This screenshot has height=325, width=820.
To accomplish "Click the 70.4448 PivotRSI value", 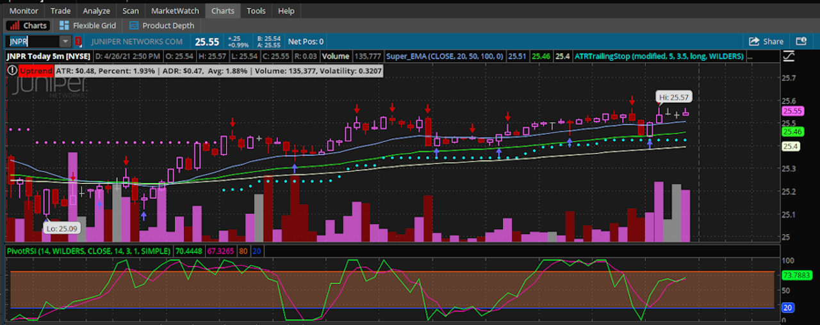I will [x=189, y=251].
